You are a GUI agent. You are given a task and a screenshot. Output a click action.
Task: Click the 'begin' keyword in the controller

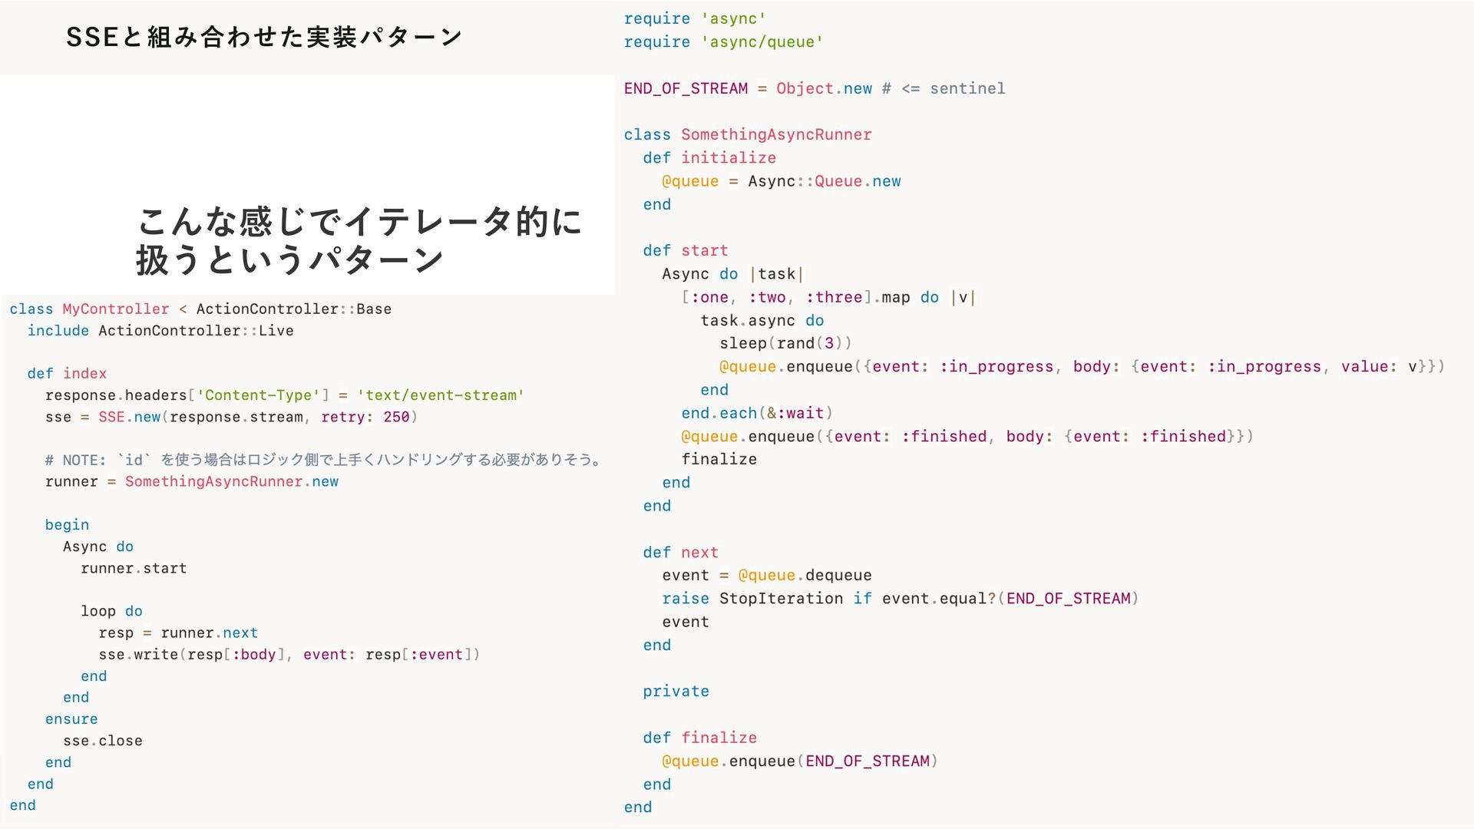click(x=67, y=524)
